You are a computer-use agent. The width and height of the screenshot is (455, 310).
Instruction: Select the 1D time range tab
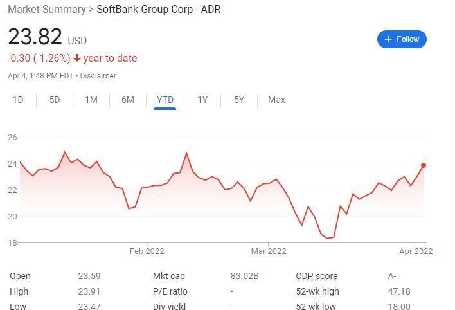pyautogui.click(x=18, y=100)
